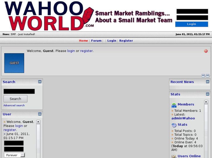The width and height of the screenshot is (212, 158).
Task: Click login link in User block
Action: [19, 126]
